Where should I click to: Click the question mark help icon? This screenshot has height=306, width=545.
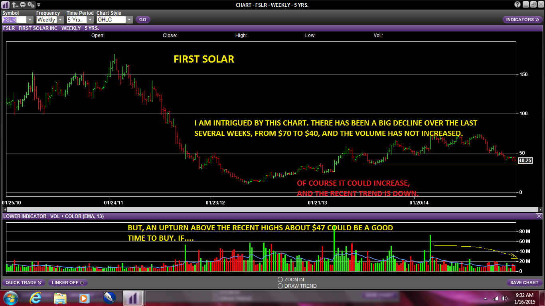click(x=517, y=5)
